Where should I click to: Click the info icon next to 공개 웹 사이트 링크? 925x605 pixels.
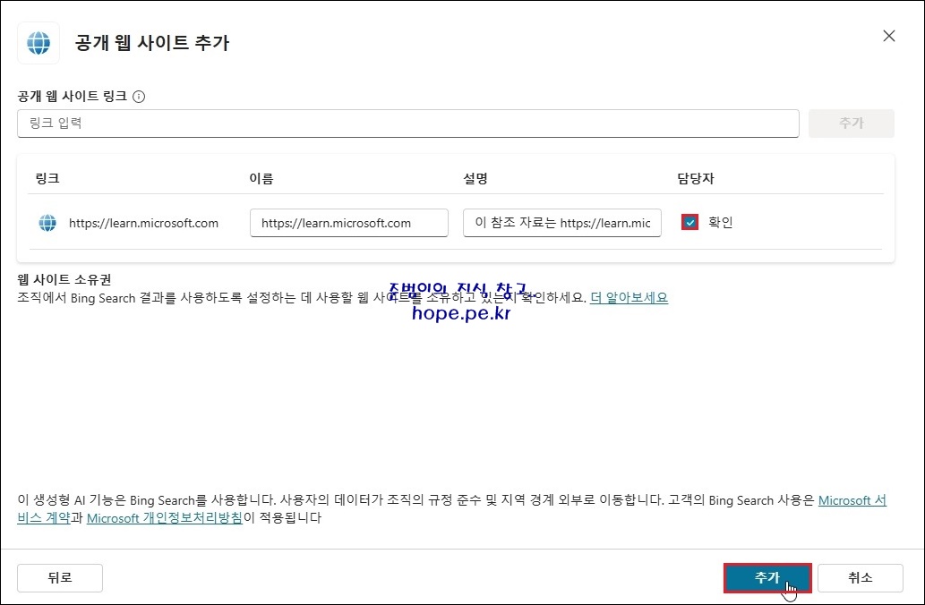[139, 97]
